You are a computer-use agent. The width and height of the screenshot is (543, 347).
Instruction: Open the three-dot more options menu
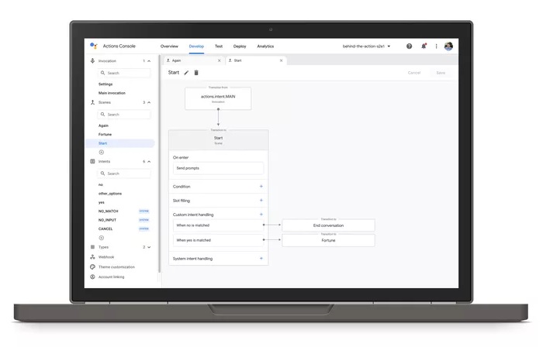point(436,46)
